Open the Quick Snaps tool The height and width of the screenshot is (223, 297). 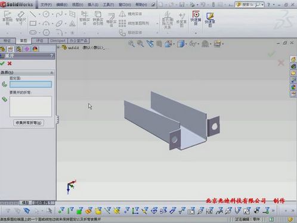[196, 18]
